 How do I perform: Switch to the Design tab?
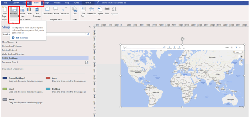(46, 3)
